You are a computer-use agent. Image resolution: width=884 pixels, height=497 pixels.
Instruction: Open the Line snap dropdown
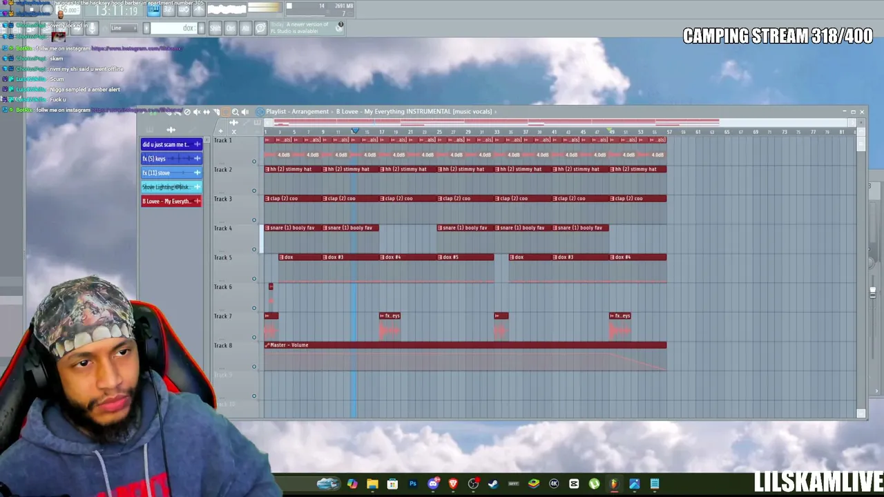tap(124, 28)
